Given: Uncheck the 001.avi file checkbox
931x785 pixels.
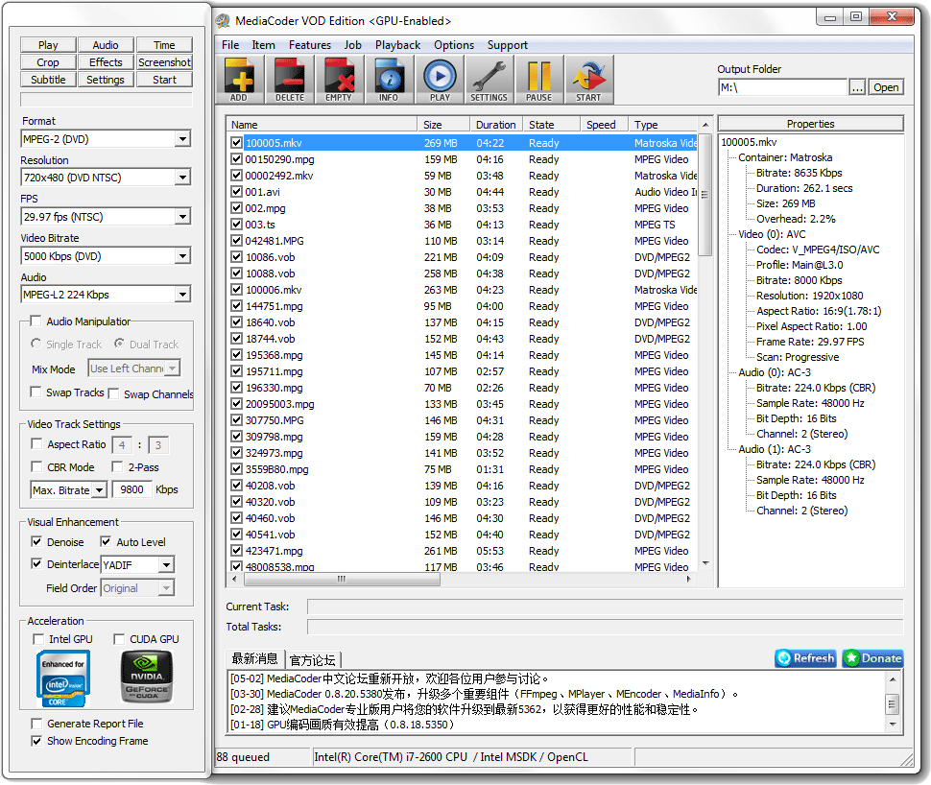Looking at the screenshot, I should click(237, 192).
